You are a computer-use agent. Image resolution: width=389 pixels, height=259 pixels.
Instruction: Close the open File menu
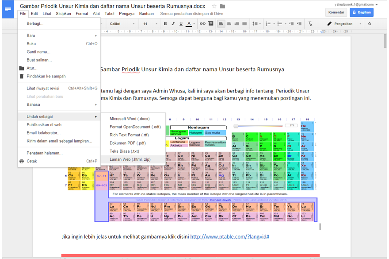pos(23,14)
